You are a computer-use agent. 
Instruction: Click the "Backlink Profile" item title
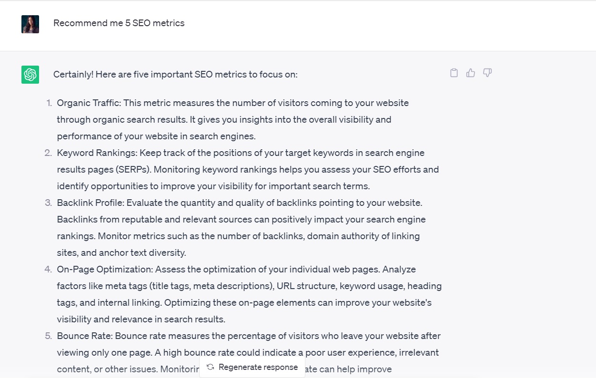[x=90, y=203]
